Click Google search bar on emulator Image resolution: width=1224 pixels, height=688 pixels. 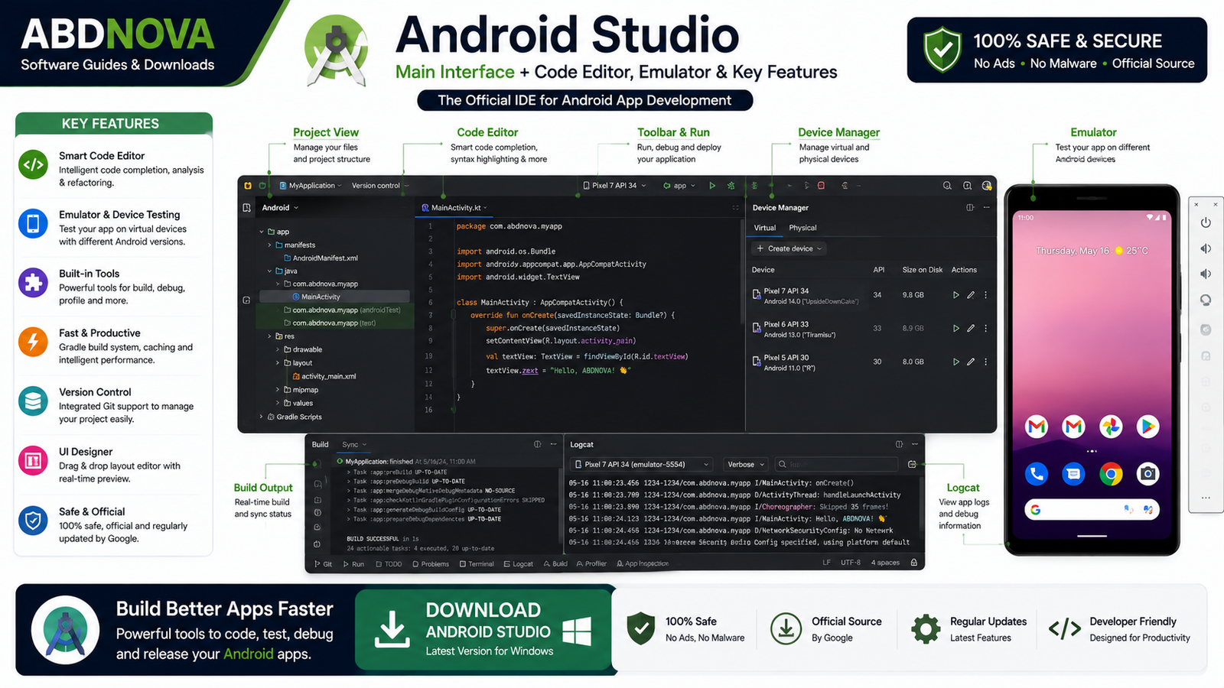coord(1092,510)
